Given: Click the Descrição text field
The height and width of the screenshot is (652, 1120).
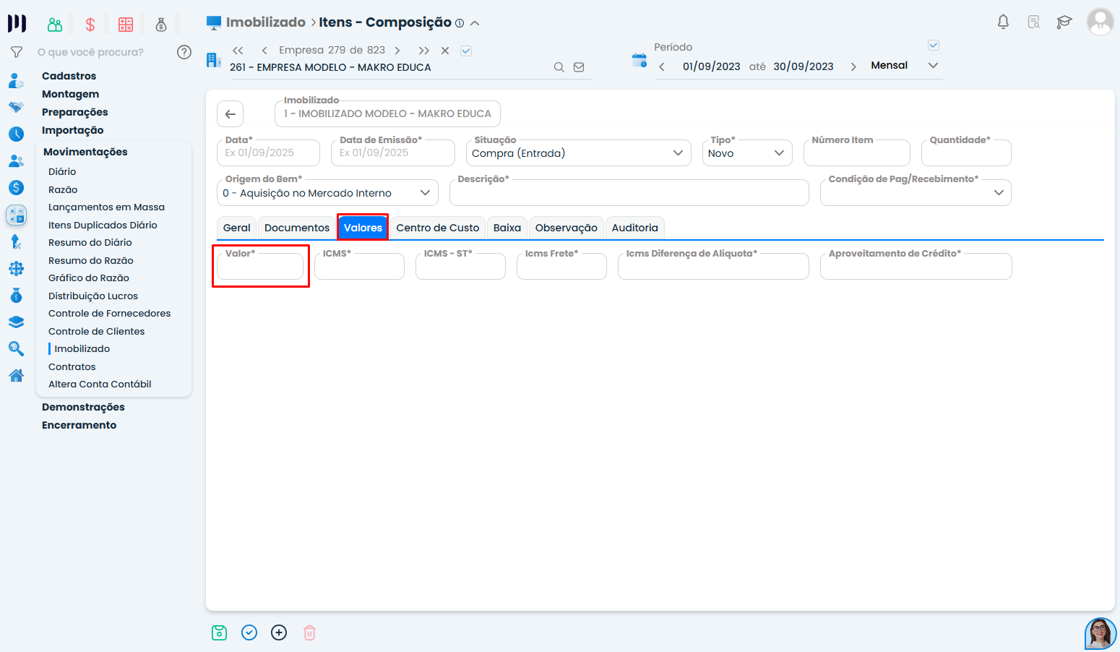Looking at the screenshot, I should (629, 195).
